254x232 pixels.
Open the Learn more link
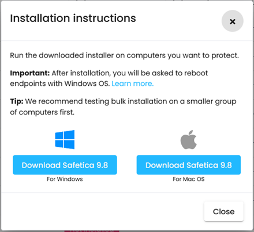pyautogui.click(x=133, y=83)
